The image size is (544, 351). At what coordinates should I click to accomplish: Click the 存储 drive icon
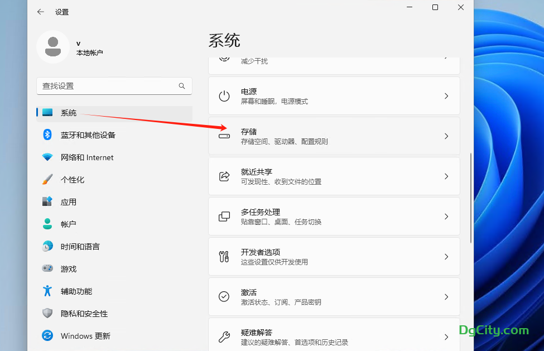[224, 136]
